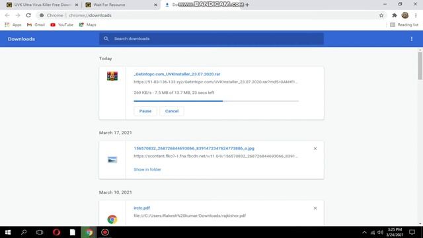Viewport: 423px width, 238px height.
Task: Click the Search downloads field
Action: coord(211,39)
